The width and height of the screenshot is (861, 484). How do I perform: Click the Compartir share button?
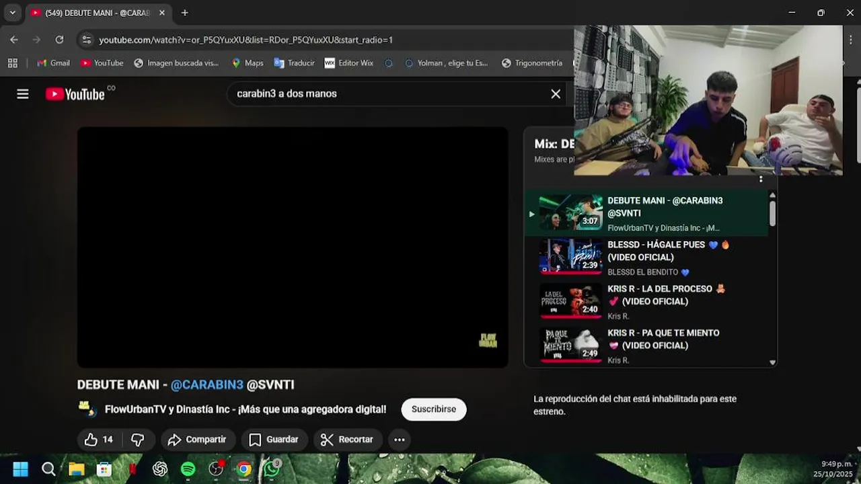[x=198, y=440]
